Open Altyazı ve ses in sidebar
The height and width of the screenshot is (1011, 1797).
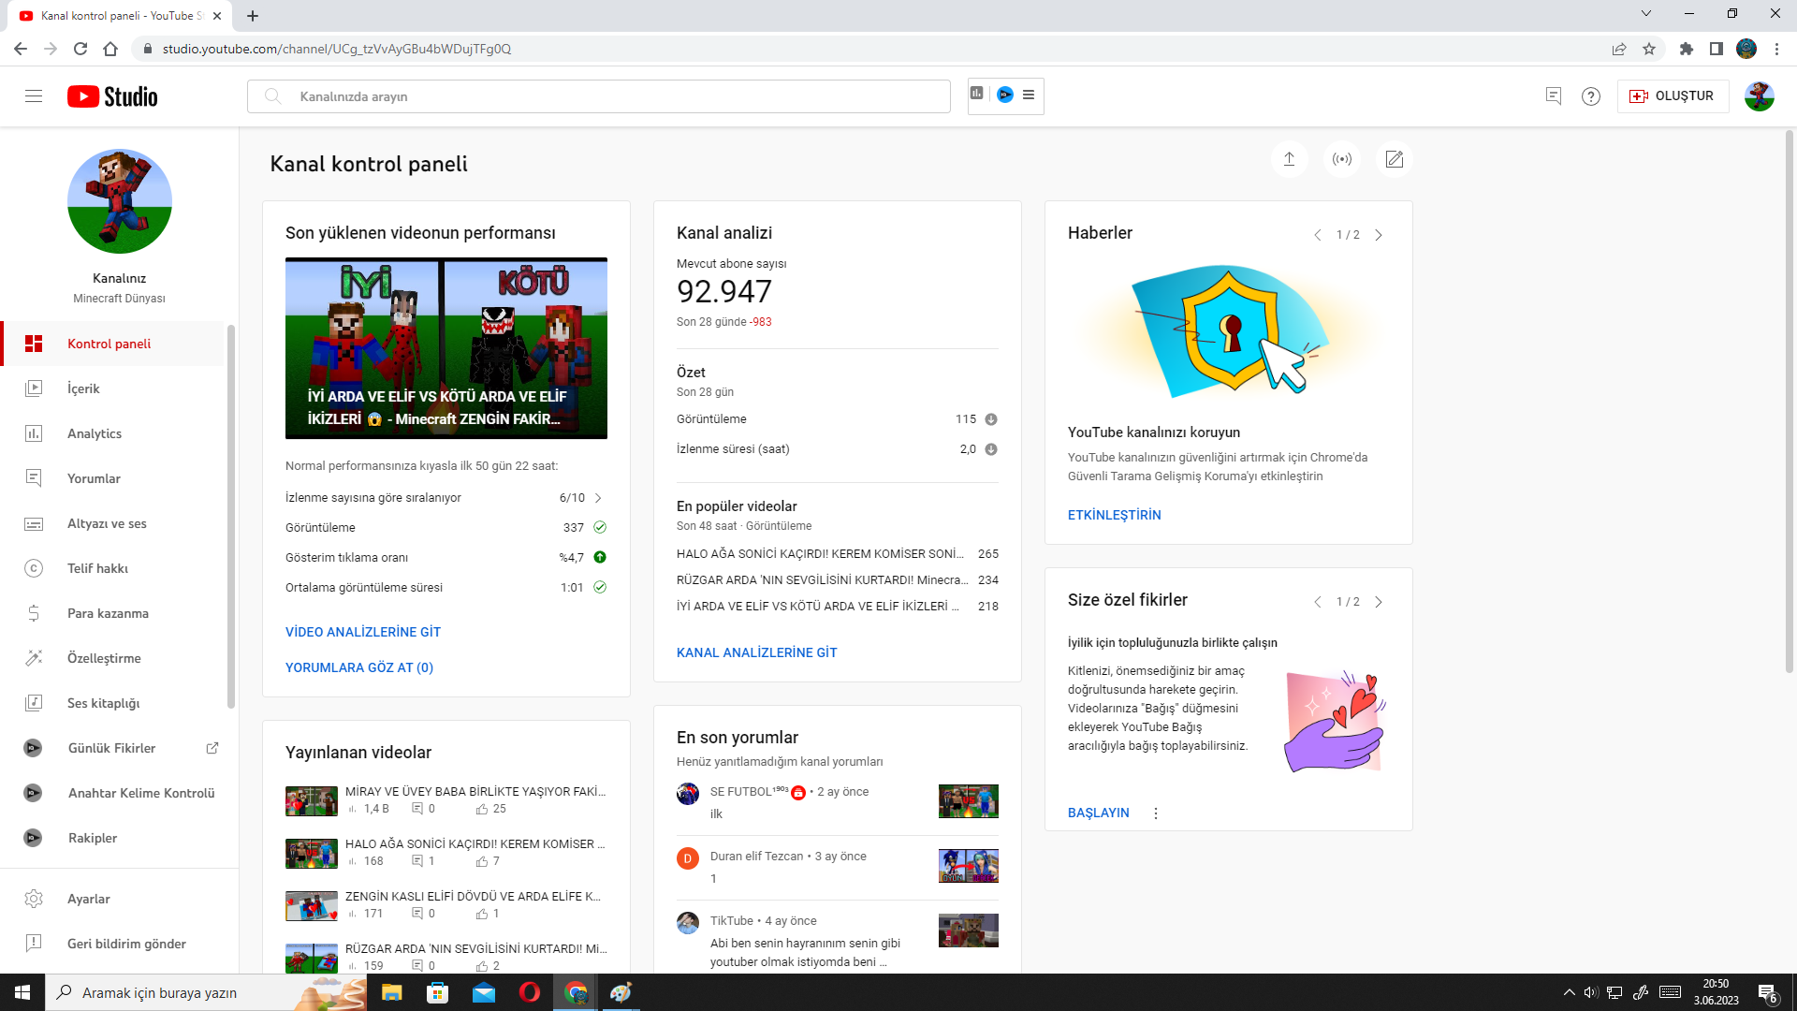114,523
